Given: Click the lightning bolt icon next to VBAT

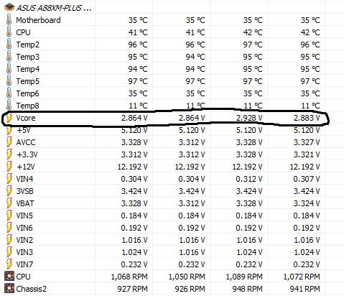Looking at the screenshot, I should pos(9,203).
